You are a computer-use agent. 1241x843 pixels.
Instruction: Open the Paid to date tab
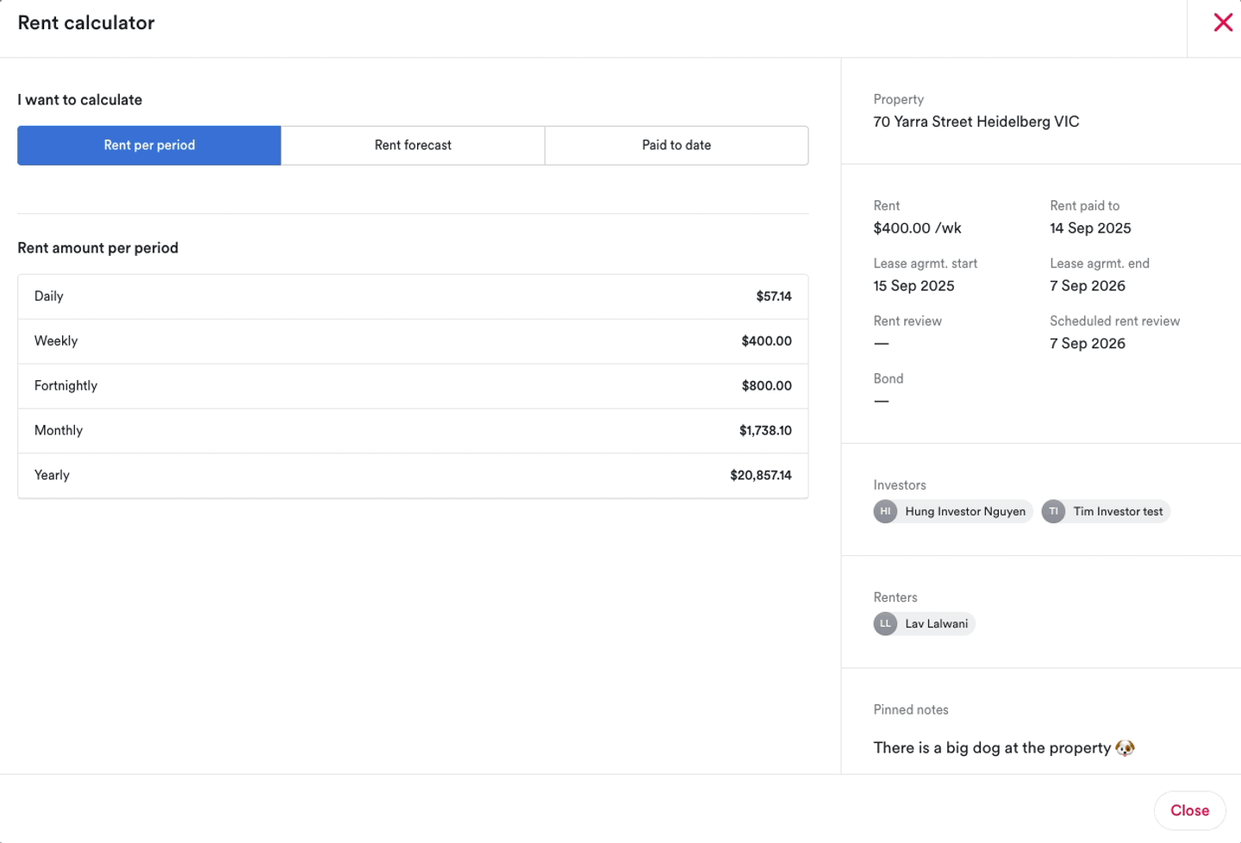click(677, 145)
